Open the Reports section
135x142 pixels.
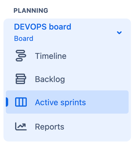(x=67, y=126)
